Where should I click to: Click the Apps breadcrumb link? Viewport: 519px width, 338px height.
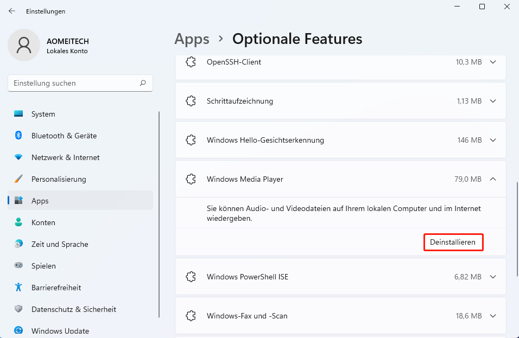(x=192, y=39)
